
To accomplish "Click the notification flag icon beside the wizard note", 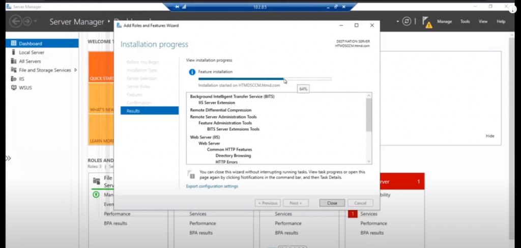I will 191,174.
